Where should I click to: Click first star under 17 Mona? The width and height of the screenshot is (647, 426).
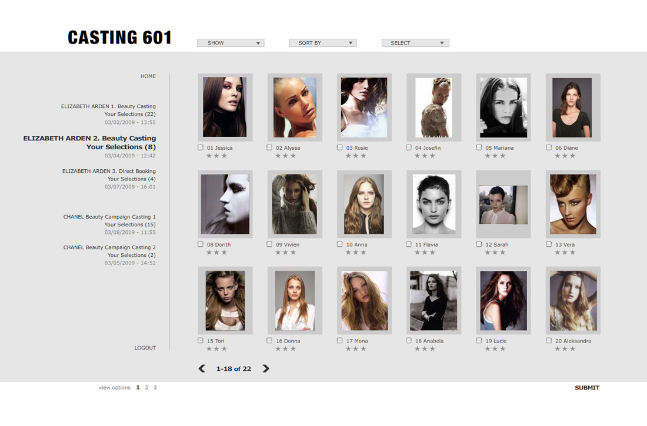(x=349, y=349)
